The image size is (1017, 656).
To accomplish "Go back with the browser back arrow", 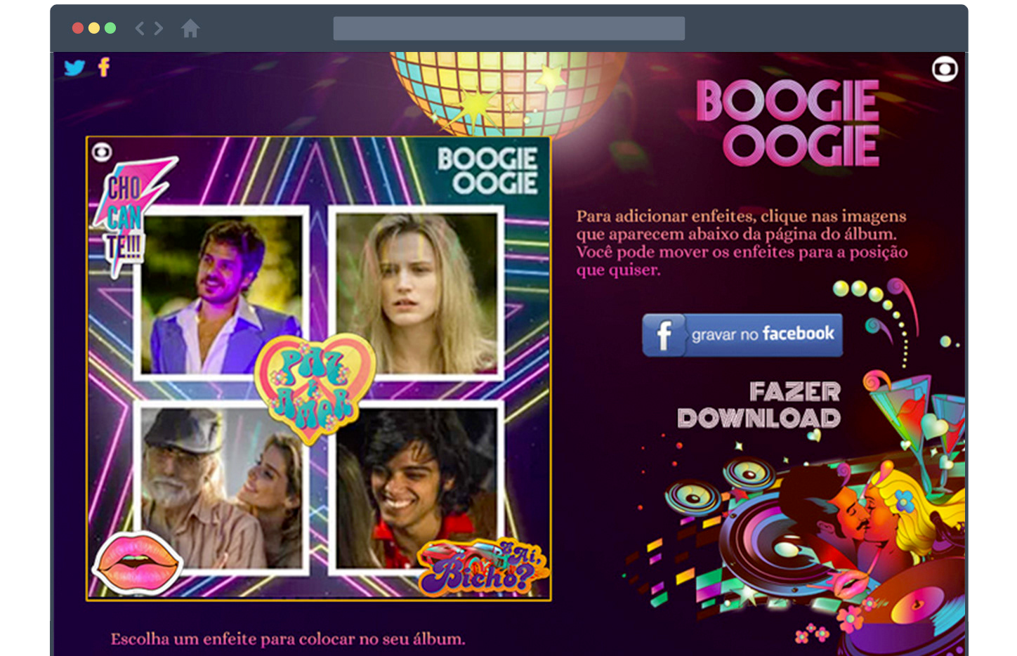I will (x=140, y=28).
